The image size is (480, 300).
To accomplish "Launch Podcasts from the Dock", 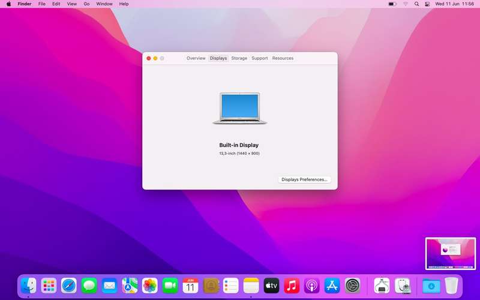I will [311, 286].
